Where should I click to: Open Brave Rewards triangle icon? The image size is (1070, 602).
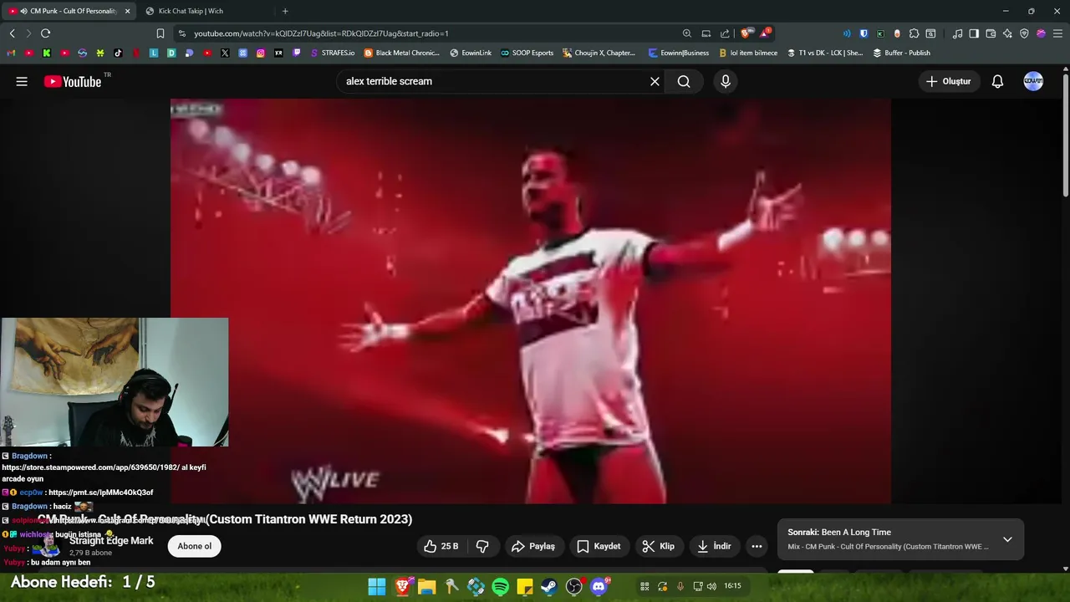tap(764, 33)
